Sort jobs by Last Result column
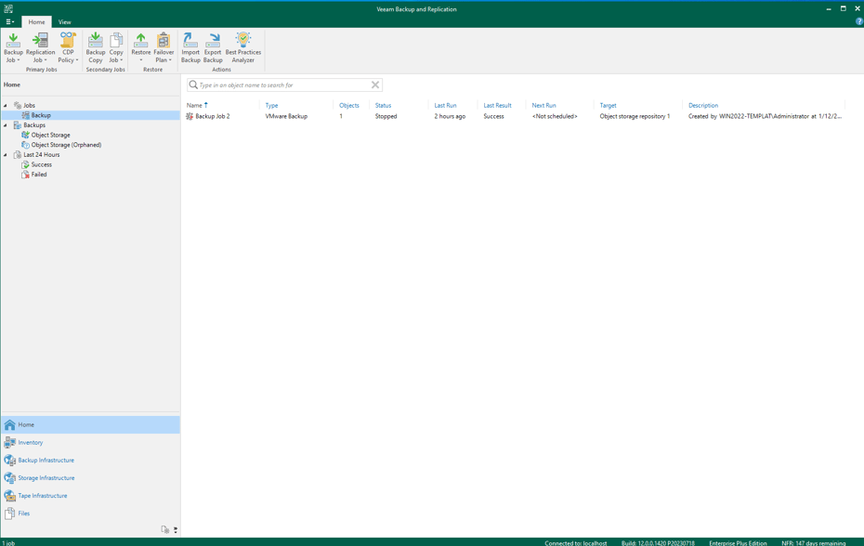Viewport: 864px width, 546px height. [497, 106]
